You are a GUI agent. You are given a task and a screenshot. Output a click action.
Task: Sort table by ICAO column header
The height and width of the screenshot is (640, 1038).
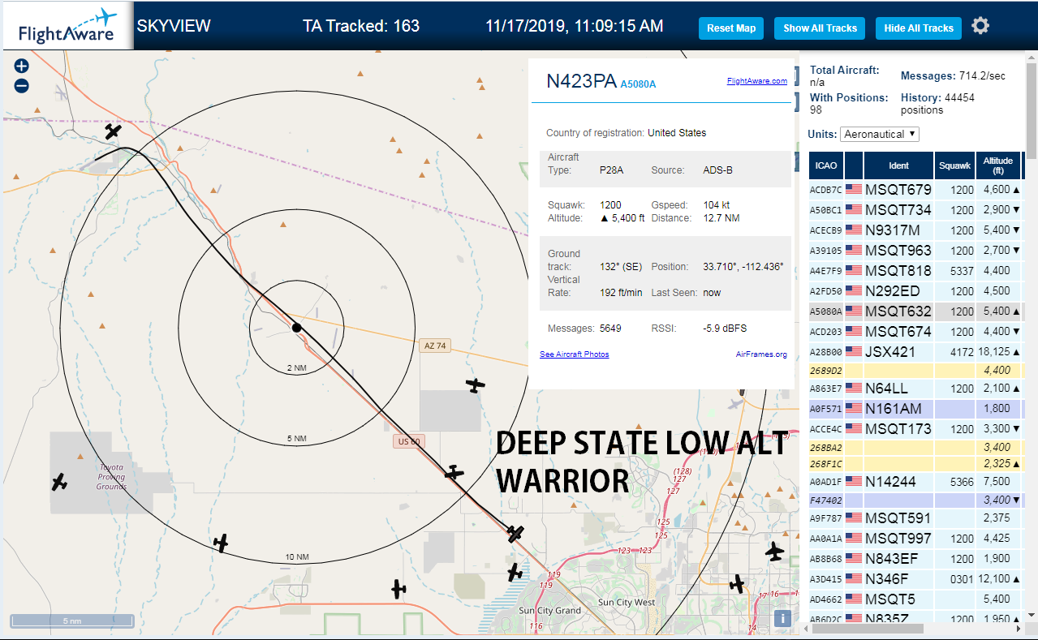tap(826, 165)
